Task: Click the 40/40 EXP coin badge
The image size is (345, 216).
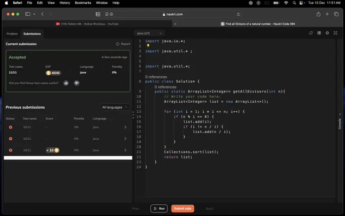Action: click(53, 73)
